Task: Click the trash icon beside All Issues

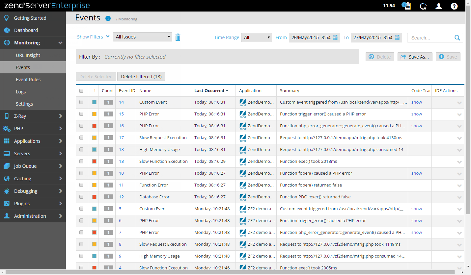Action: pyautogui.click(x=178, y=37)
